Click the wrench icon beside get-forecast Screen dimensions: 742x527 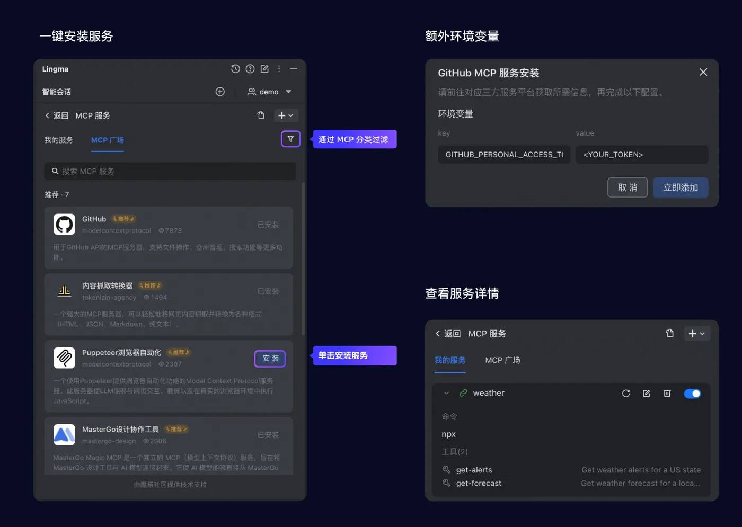click(x=446, y=483)
